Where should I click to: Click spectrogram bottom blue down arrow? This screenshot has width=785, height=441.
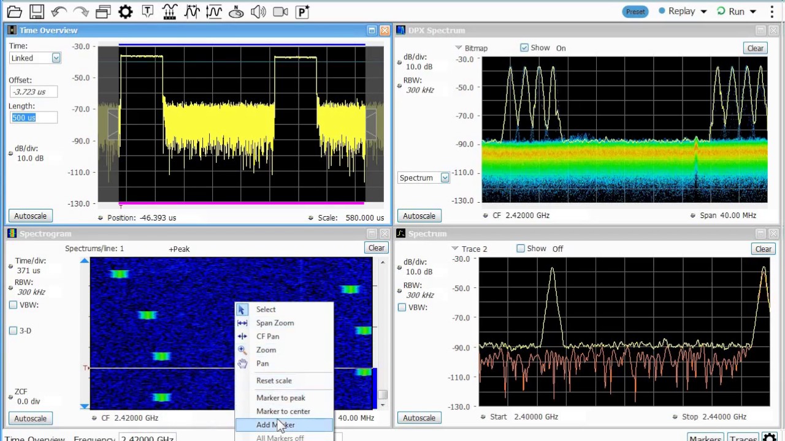click(x=85, y=405)
